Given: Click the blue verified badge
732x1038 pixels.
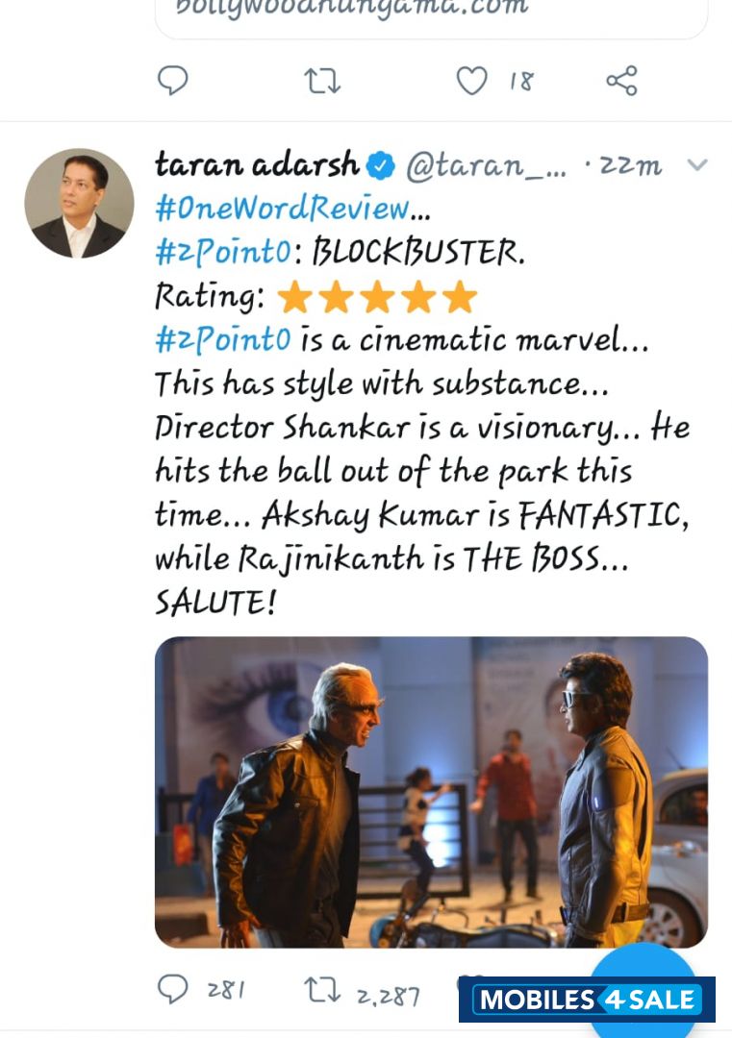Looking at the screenshot, I should coord(382,166).
